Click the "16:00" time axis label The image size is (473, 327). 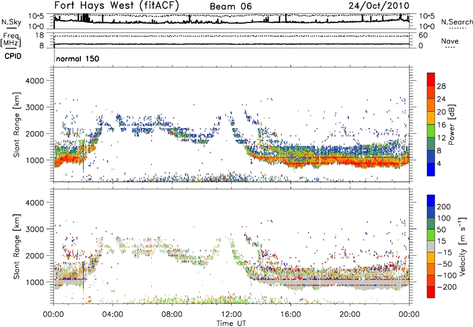pos(290,315)
